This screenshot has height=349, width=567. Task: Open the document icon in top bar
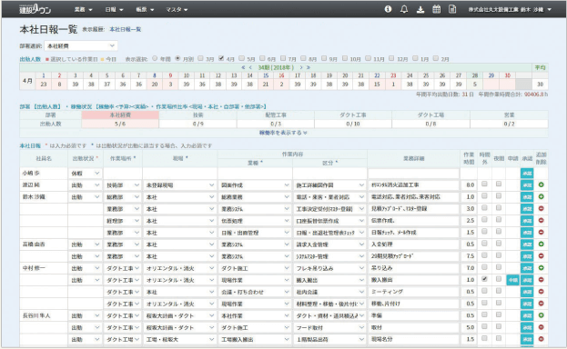(x=452, y=9)
